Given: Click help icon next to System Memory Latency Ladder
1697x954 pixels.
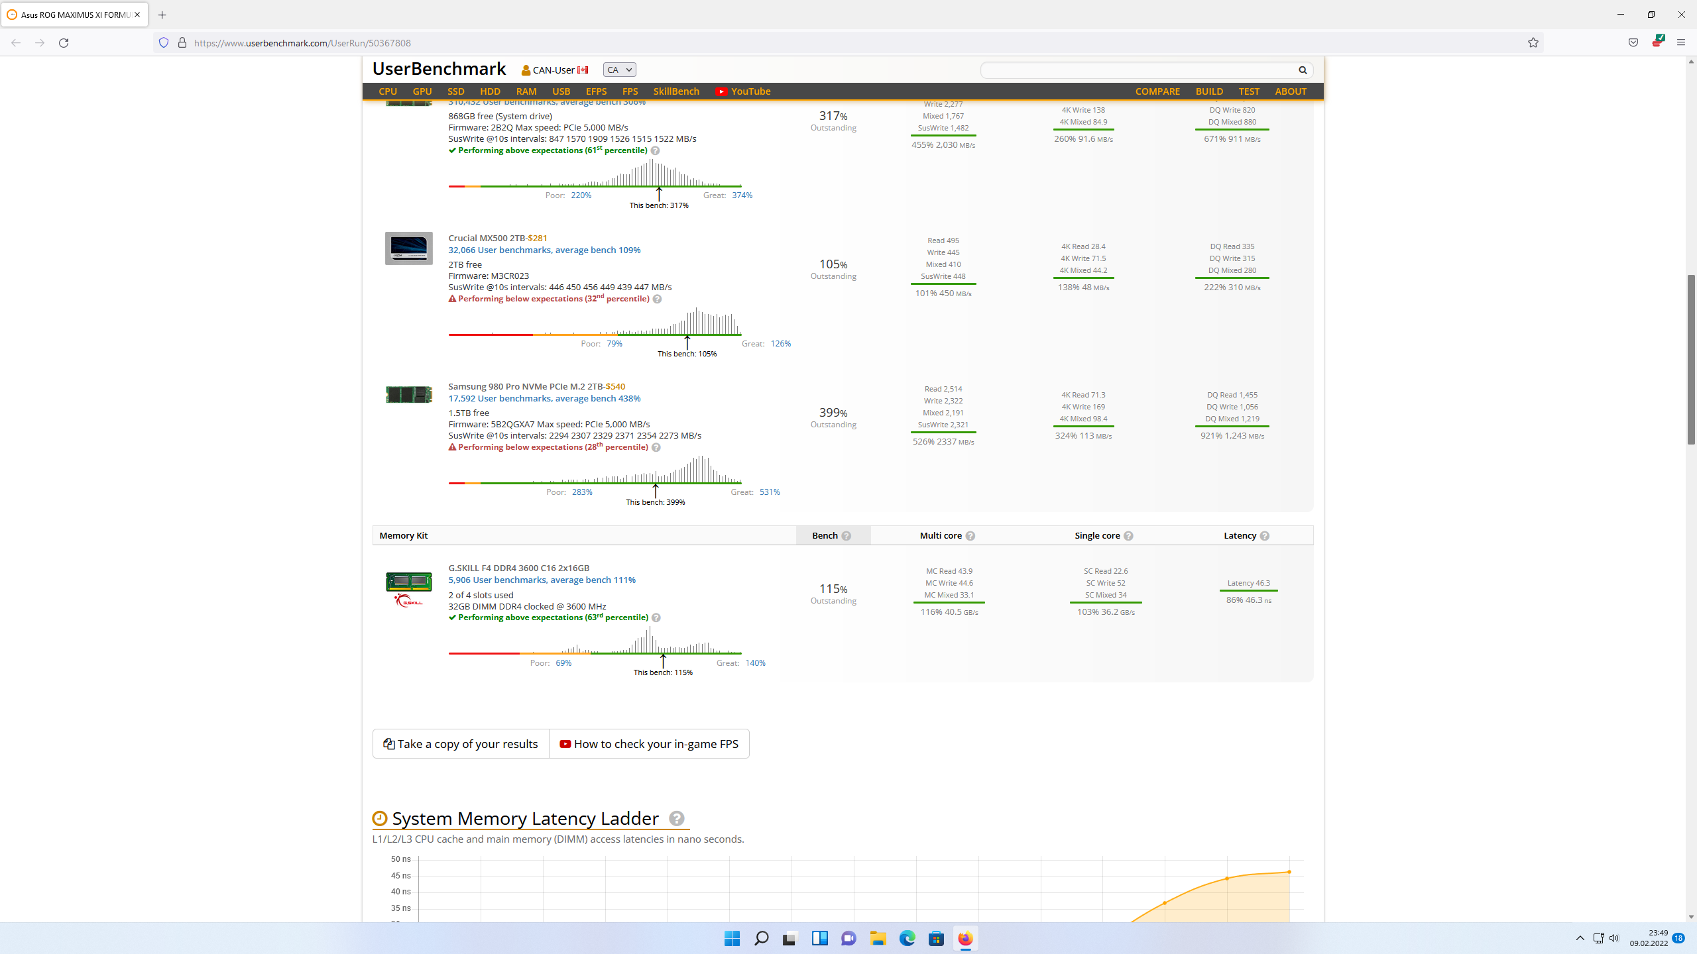Looking at the screenshot, I should pos(676,819).
